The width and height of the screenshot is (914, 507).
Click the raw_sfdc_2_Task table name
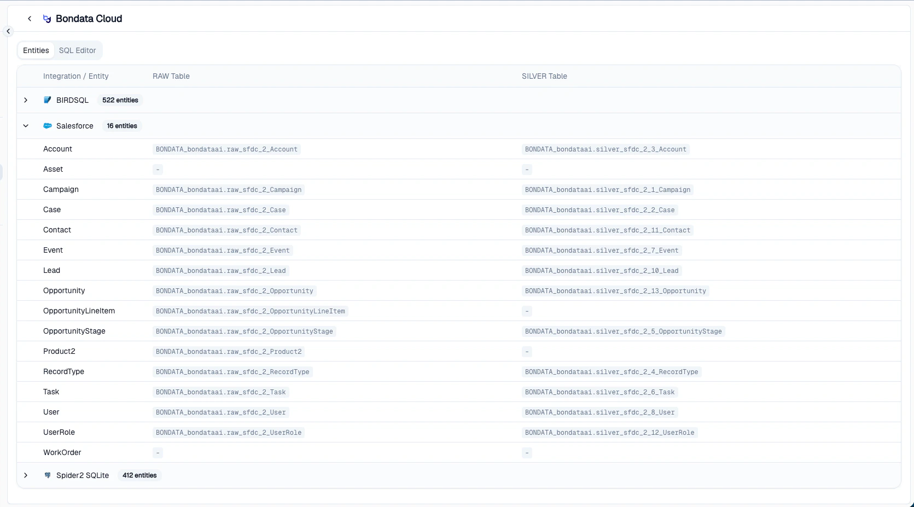pyautogui.click(x=220, y=392)
